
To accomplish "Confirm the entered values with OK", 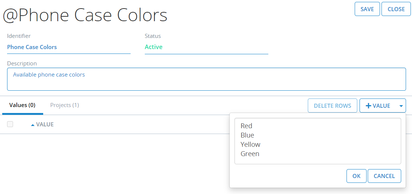I will [x=356, y=176].
